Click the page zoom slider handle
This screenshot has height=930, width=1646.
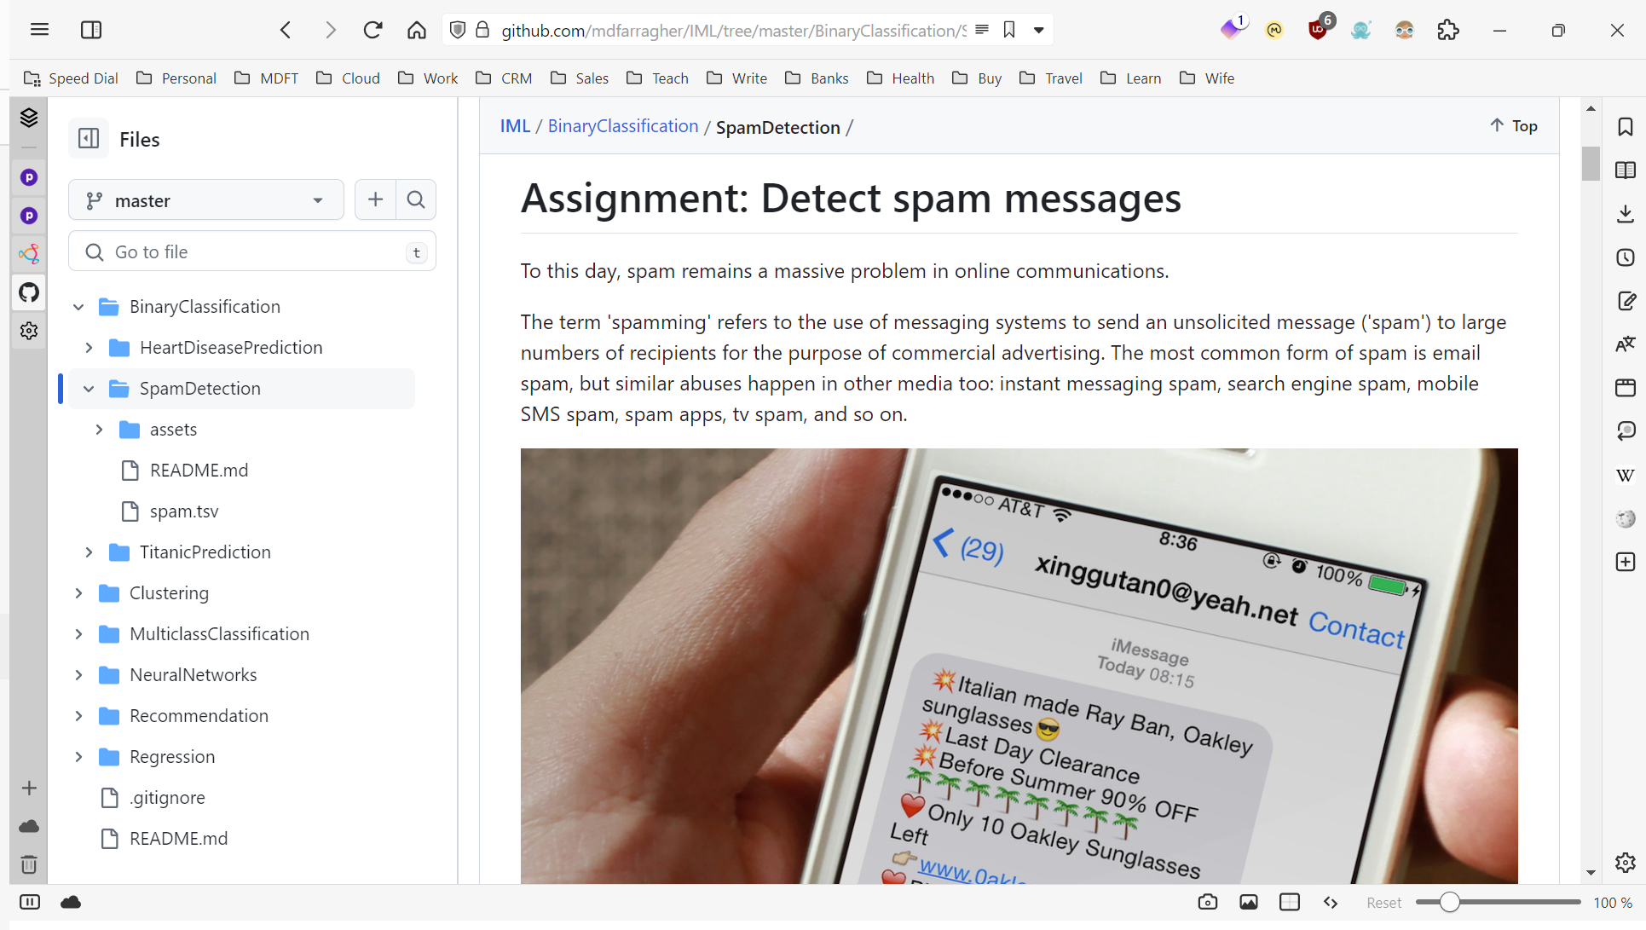(1449, 902)
